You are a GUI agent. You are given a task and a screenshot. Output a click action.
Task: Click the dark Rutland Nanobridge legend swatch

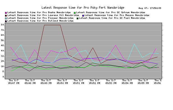coord(6,21)
